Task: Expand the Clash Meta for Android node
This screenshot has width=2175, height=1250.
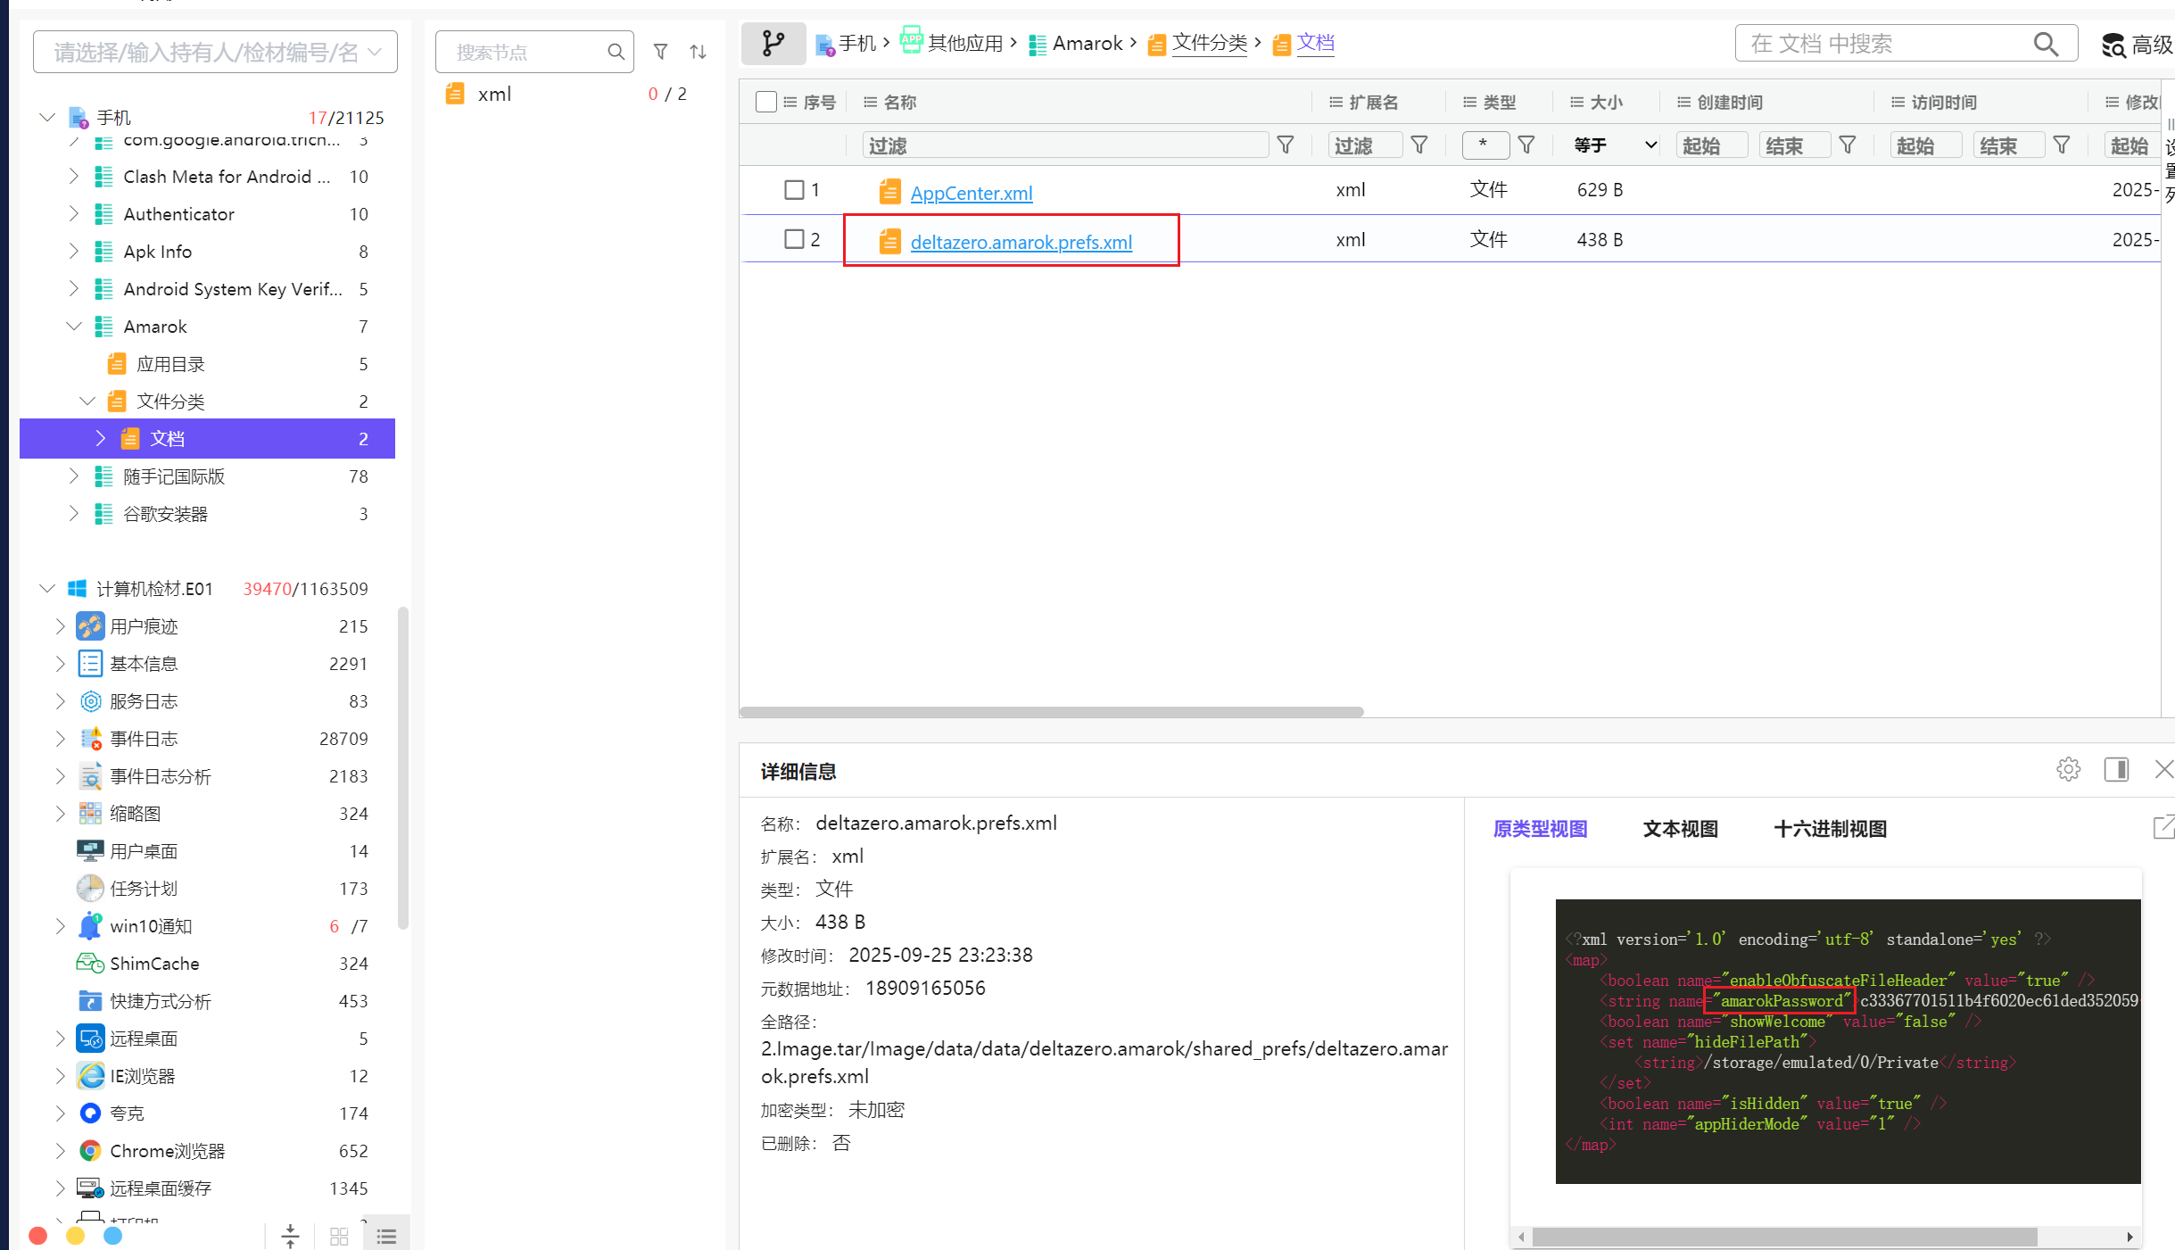Action: [x=75, y=177]
